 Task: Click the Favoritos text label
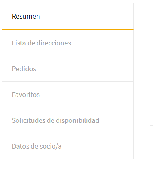tap(26, 95)
